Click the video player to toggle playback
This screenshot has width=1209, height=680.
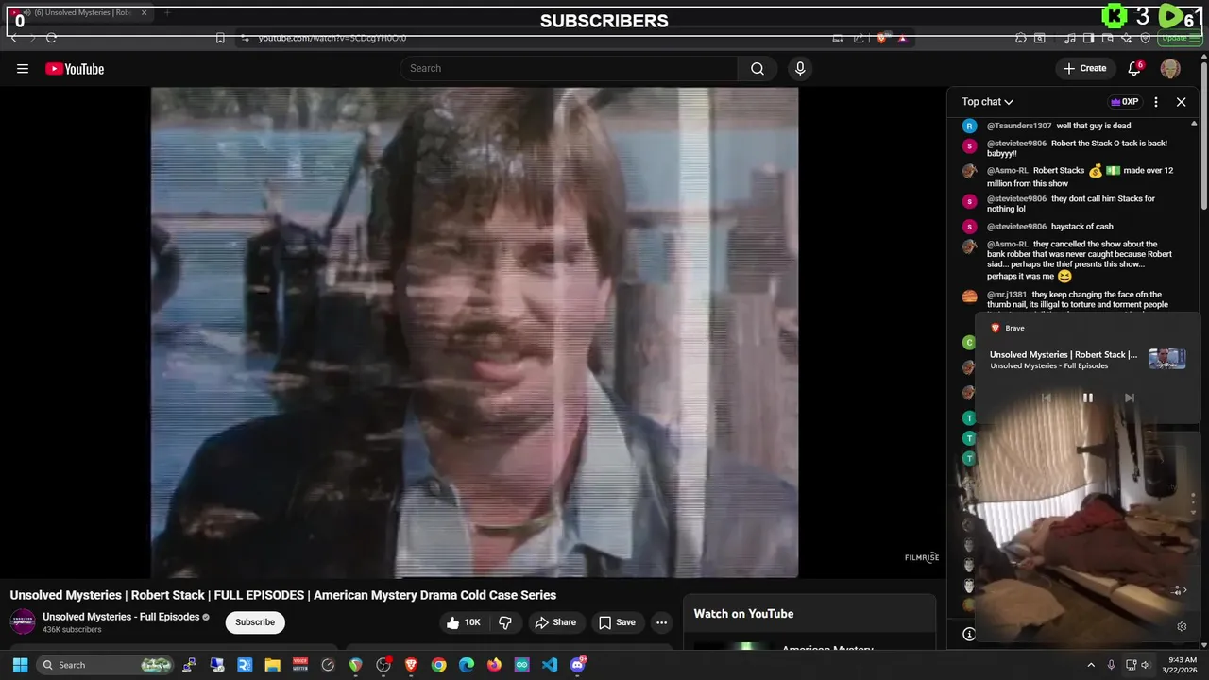point(474,332)
